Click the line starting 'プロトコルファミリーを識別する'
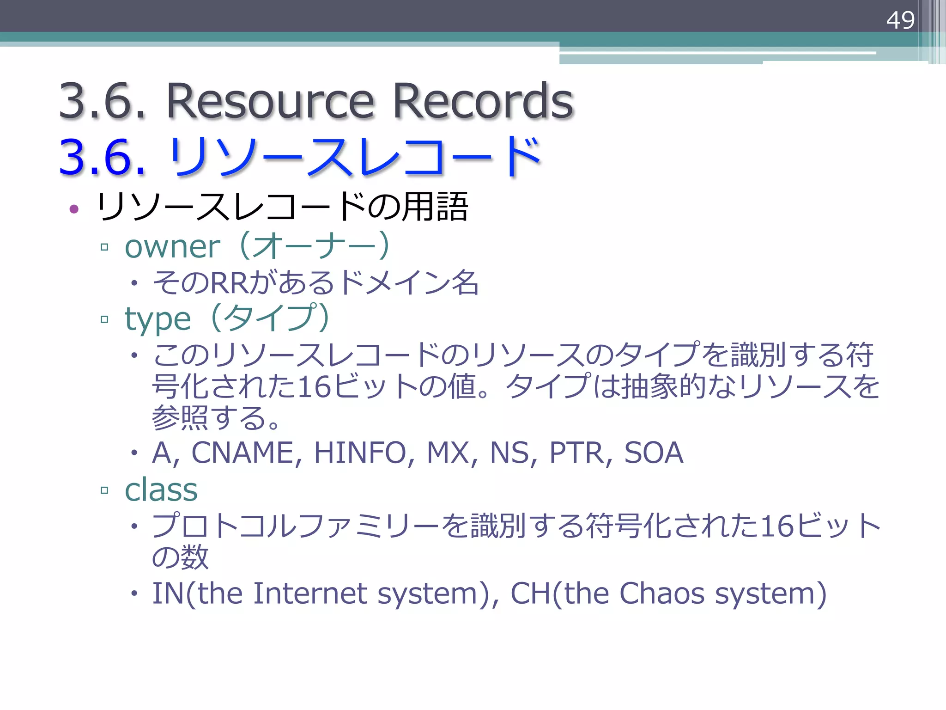The height and width of the screenshot is (710, 946). [516, 541]
